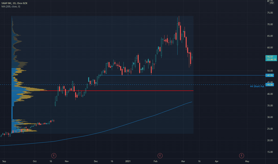Viewport: 278px width, 164px height.
Task: Click the late-April earnings E marker
Action: [x=241, y=156]
